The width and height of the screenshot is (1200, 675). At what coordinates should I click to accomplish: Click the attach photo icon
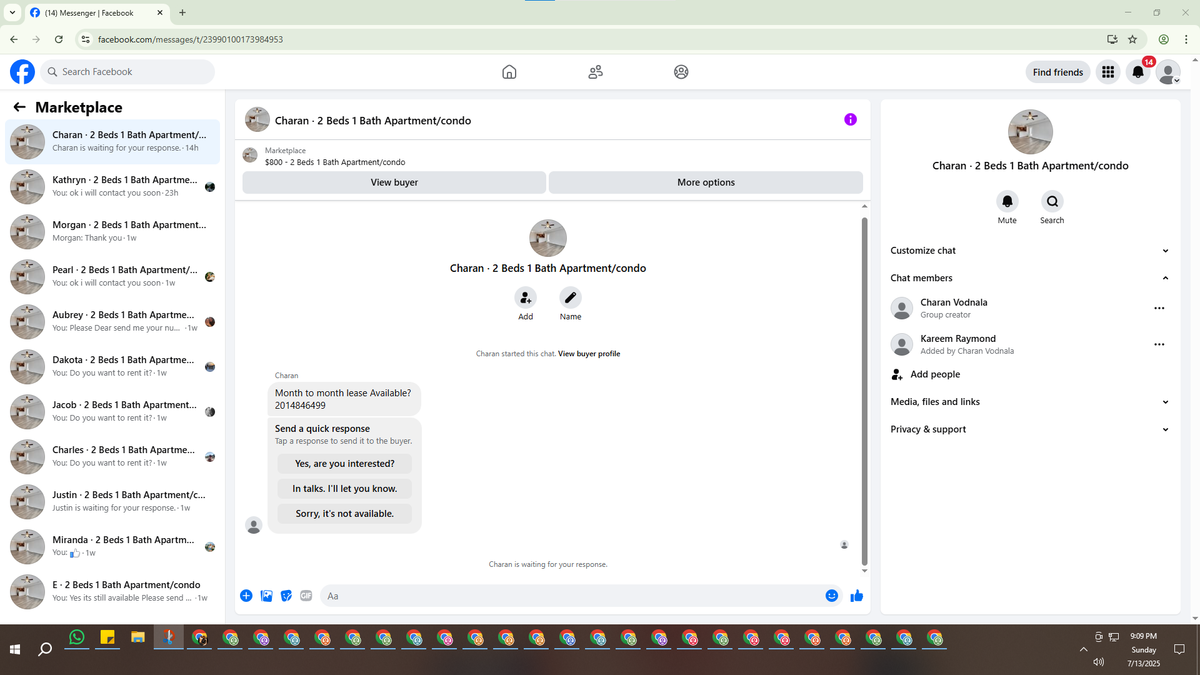[x=266, y=596]
